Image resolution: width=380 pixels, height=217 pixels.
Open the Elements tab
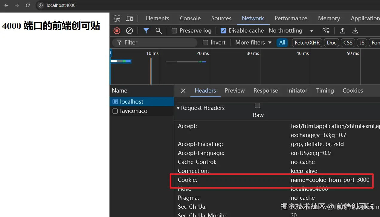(x=158, y=19)
